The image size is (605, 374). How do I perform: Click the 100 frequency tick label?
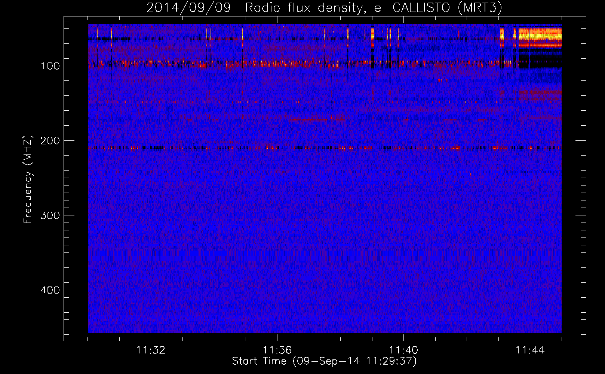point(50,66)
